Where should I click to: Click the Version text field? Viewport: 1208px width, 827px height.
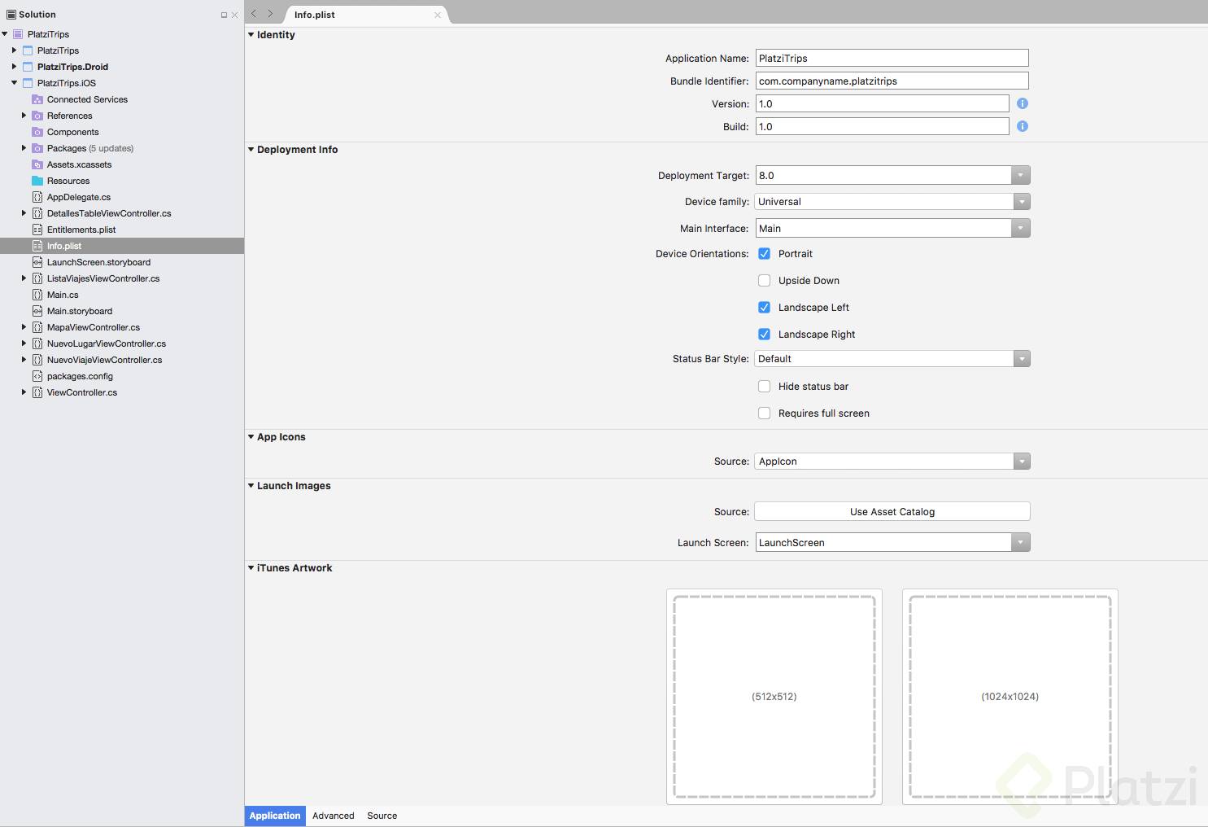pos(883,104)
